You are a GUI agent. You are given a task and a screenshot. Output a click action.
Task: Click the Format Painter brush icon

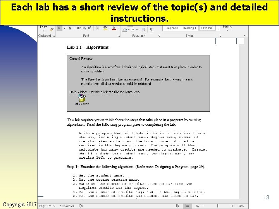52,29
